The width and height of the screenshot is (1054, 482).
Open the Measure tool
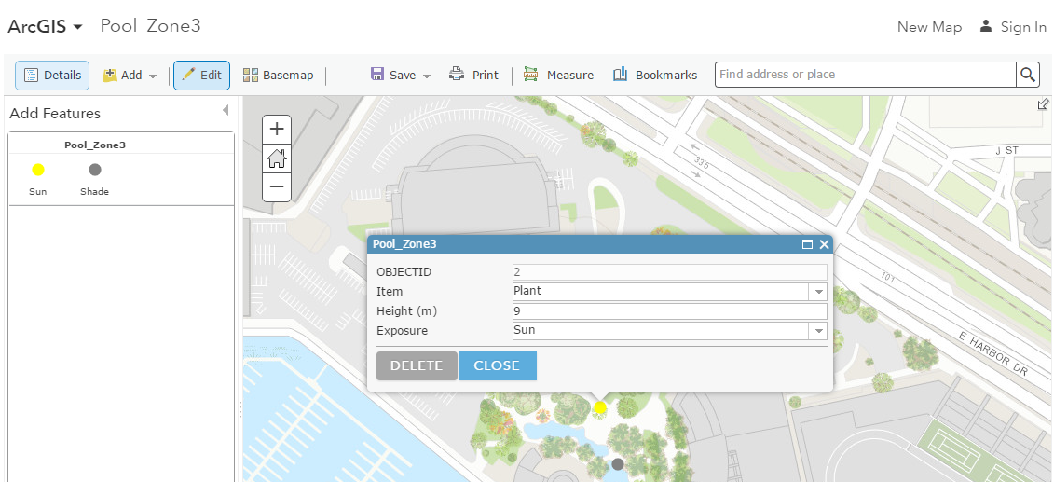pos(558,76)
